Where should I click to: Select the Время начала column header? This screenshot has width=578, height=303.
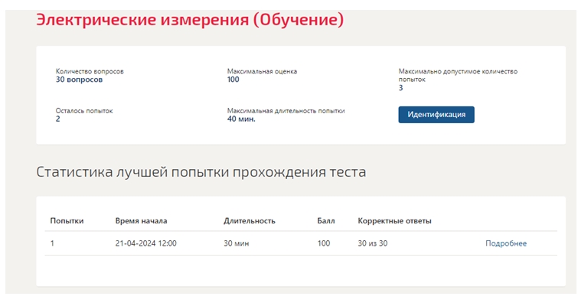point(141,221)
